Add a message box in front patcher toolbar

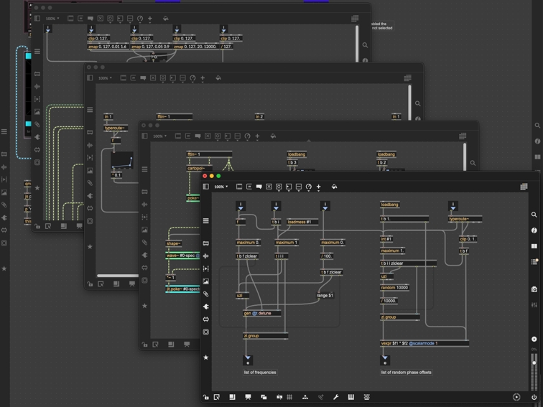click(249, 187)
